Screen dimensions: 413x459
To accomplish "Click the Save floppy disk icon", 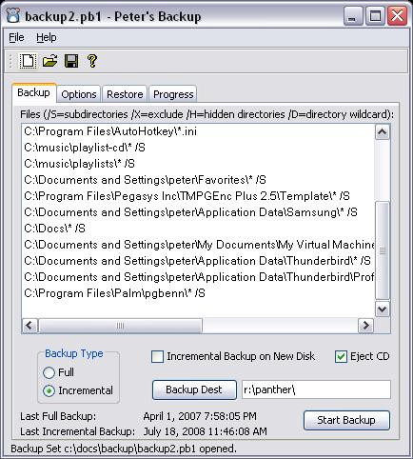I will click(71, 61).
